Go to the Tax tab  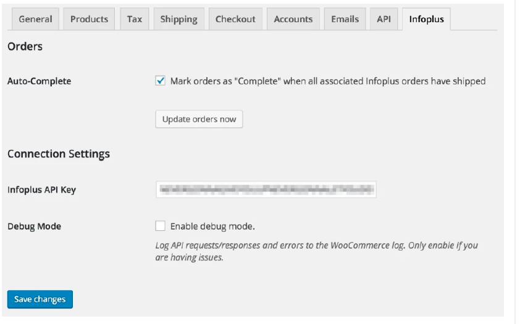coord(134,19)
